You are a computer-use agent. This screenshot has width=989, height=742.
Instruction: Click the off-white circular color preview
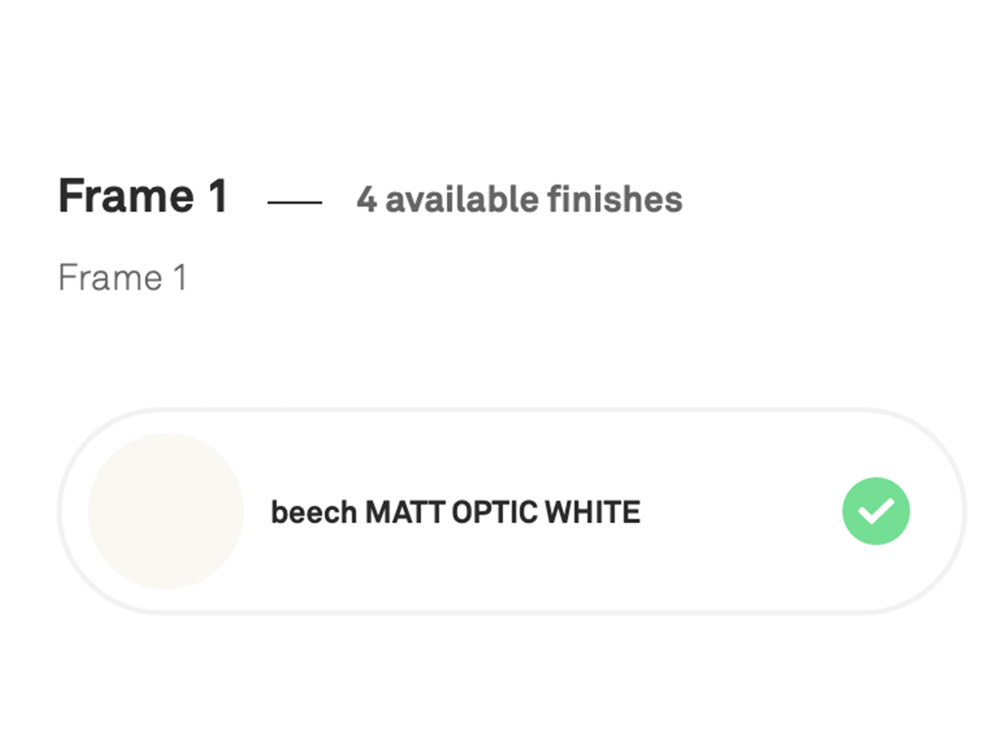166,511
